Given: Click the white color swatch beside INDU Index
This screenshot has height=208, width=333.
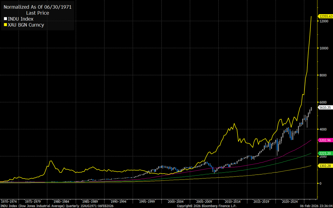Looking at the screenshot, I should coord(5,19).
